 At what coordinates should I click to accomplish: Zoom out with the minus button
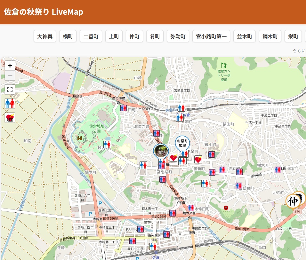10,75
